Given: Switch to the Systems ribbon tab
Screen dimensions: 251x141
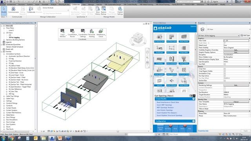Looking at the screenshot, I should click(30, 5).
